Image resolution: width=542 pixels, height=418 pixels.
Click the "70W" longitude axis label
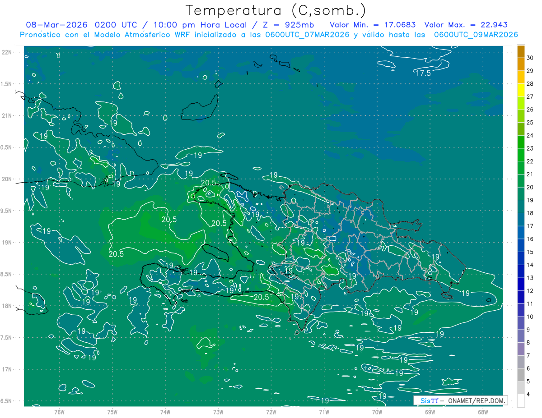point(377,412)
